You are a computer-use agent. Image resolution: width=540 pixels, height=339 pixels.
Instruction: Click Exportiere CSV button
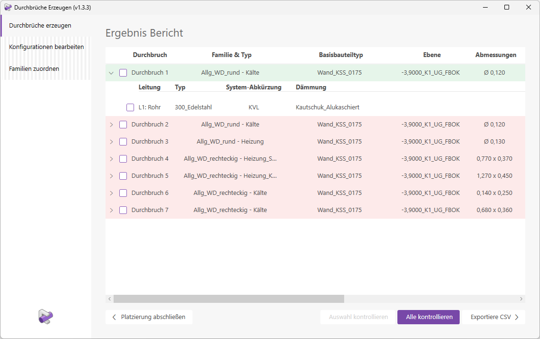pyautogui.click(x=494, y=317)
